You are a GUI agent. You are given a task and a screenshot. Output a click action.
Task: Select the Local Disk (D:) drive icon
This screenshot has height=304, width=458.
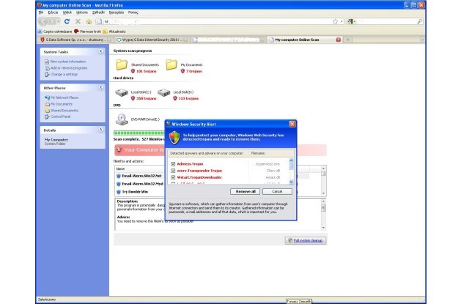pyautogui.click(x=164, y=93)
